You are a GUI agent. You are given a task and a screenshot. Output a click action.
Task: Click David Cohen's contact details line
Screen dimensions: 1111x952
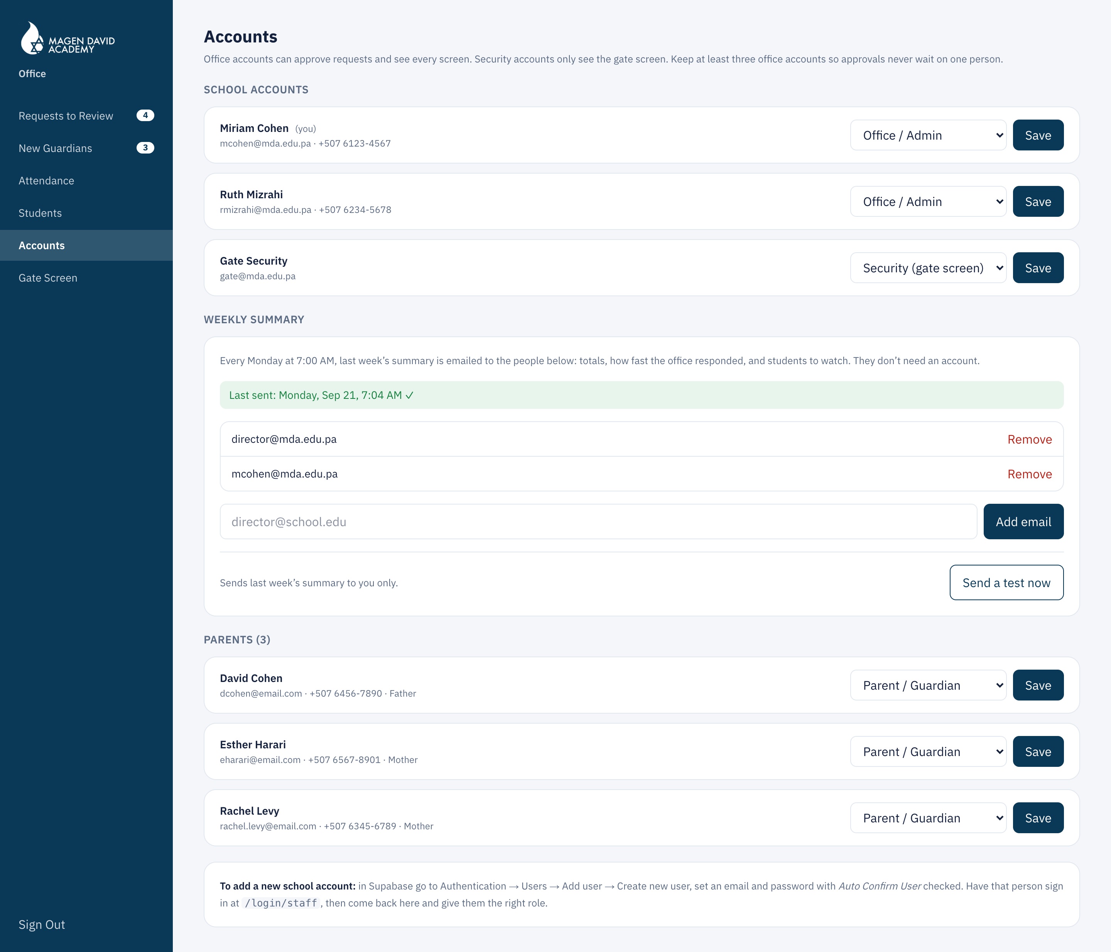(x=318, y=693)
